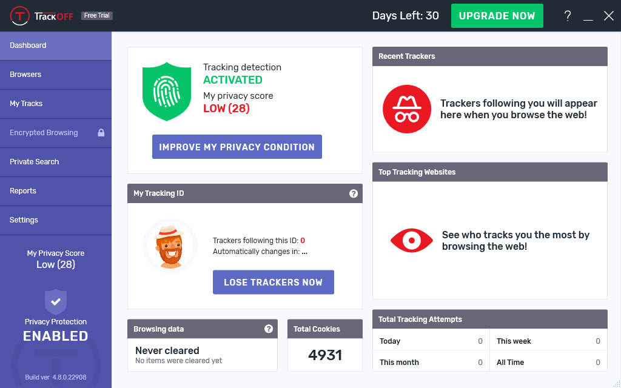The height and width of the screenshot is (388, 621).
Task: Click the bearded man avatar
Action: [x=170, y=246]
